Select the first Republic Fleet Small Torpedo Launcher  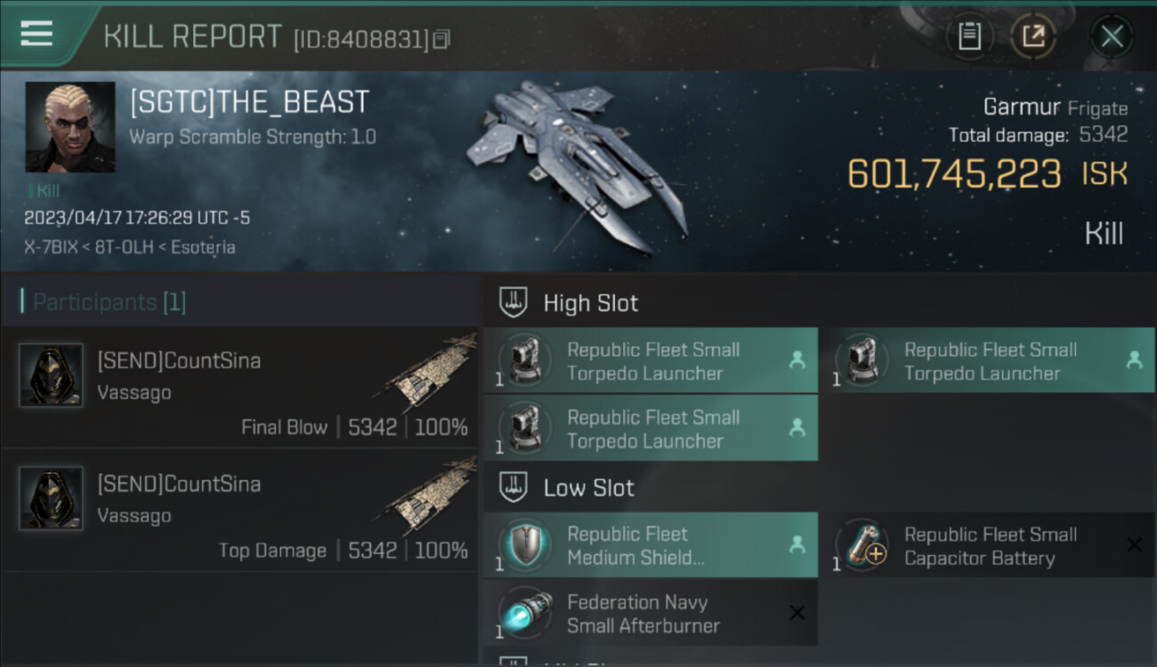650,361
